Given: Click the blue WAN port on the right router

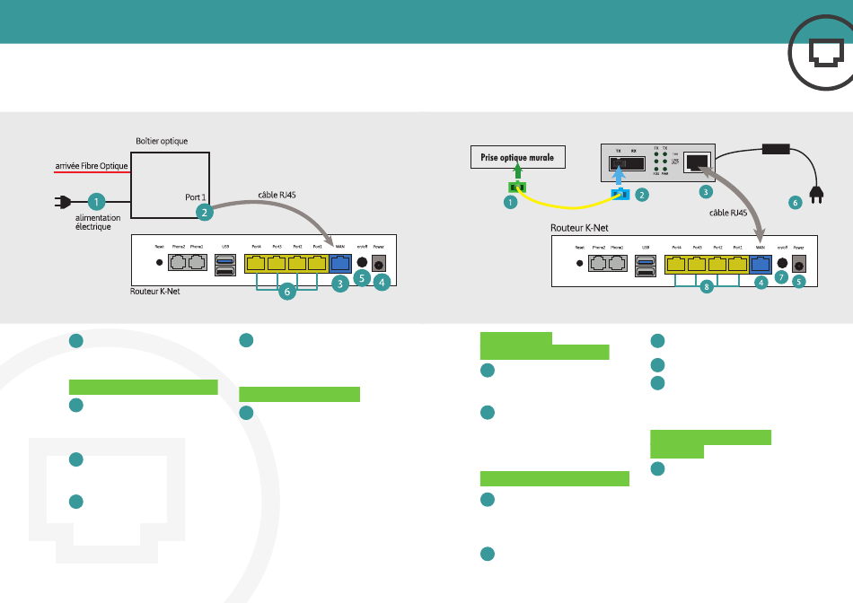Looking at the screenshot, I should click(x=761, y=265).
